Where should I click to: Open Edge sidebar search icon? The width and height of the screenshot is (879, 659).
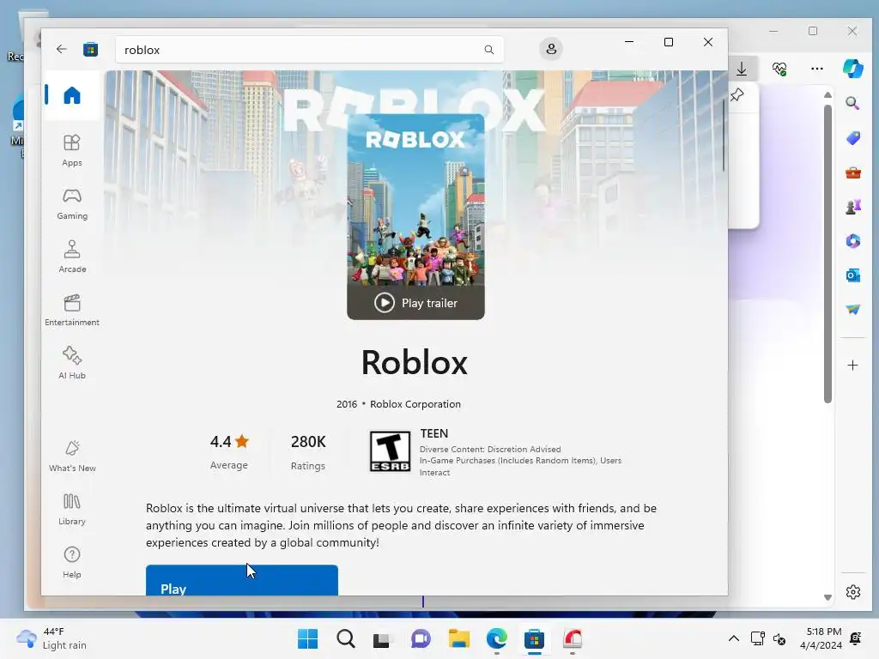852,103
